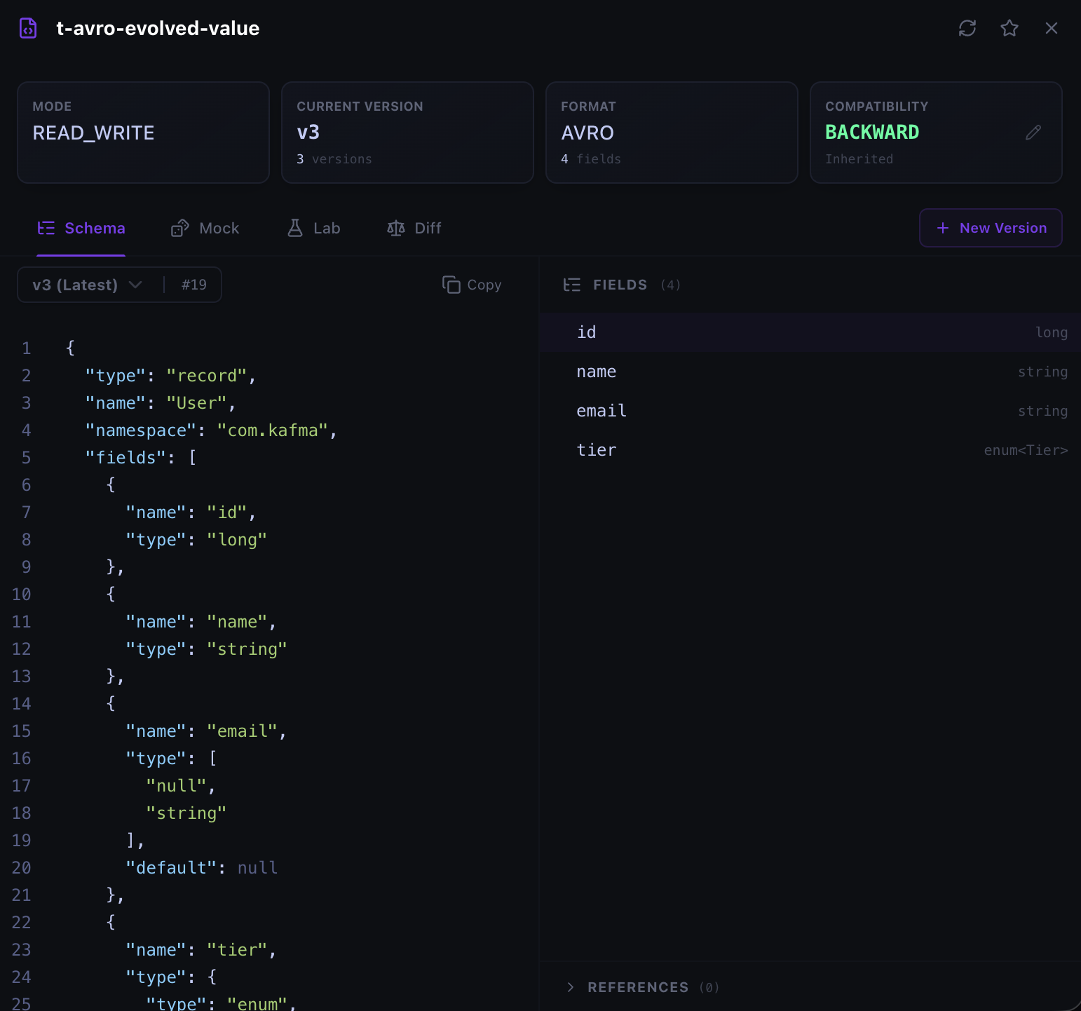
Task: Click the '3 versions' count text
Action: tap(334, 159)
